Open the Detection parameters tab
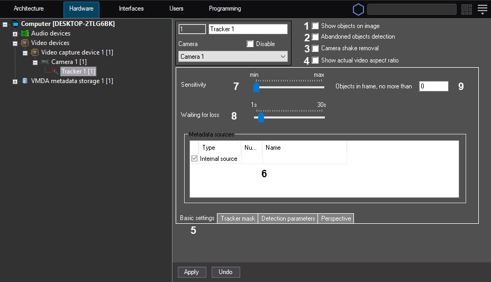Image resolution: width=491 pixels, height=282 pixels. (x=288, y=219)
